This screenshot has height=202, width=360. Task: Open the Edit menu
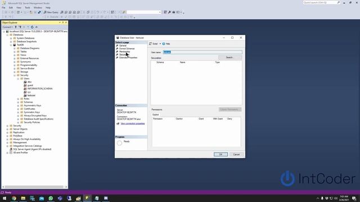(x=11, y=7)
